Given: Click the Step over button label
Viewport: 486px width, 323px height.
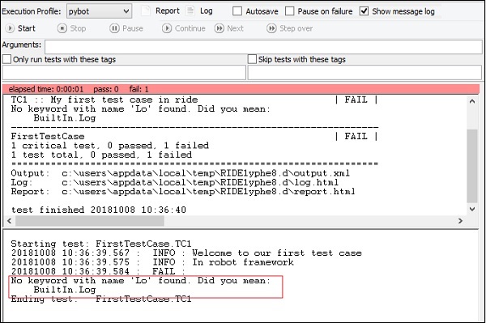Looking at the screenshot, I should tap(296, 28).
